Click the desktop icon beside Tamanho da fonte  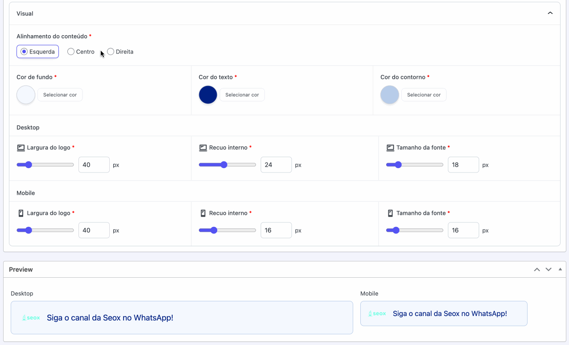point(390,148)
